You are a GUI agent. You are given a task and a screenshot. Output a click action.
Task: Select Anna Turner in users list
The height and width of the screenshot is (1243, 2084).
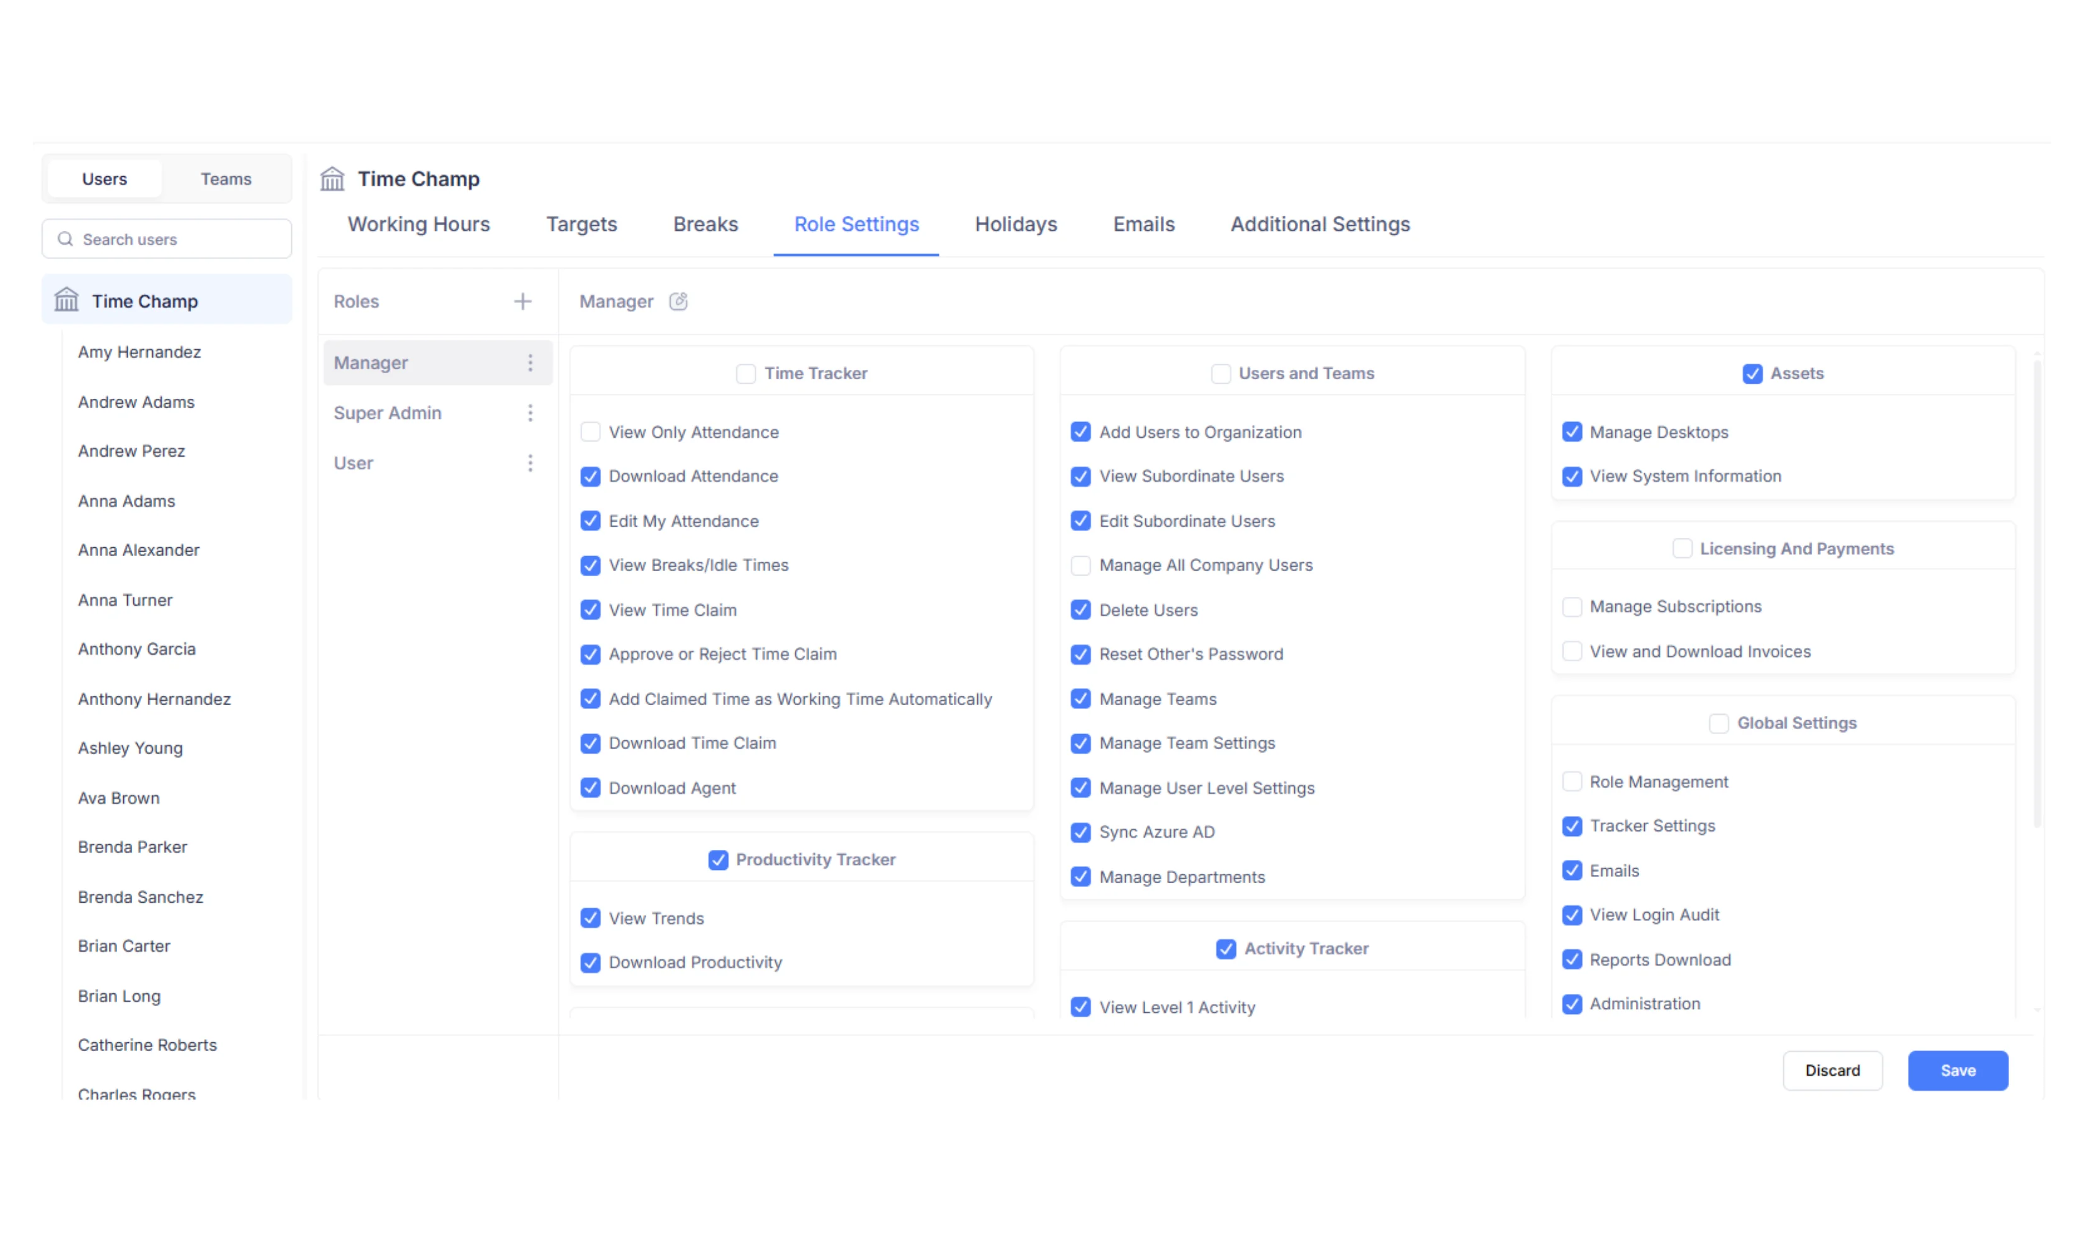[126, 599]
